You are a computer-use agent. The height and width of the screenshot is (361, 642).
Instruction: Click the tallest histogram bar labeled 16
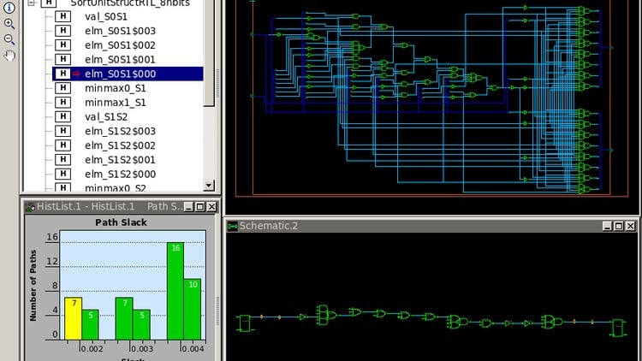click(175, 291)
